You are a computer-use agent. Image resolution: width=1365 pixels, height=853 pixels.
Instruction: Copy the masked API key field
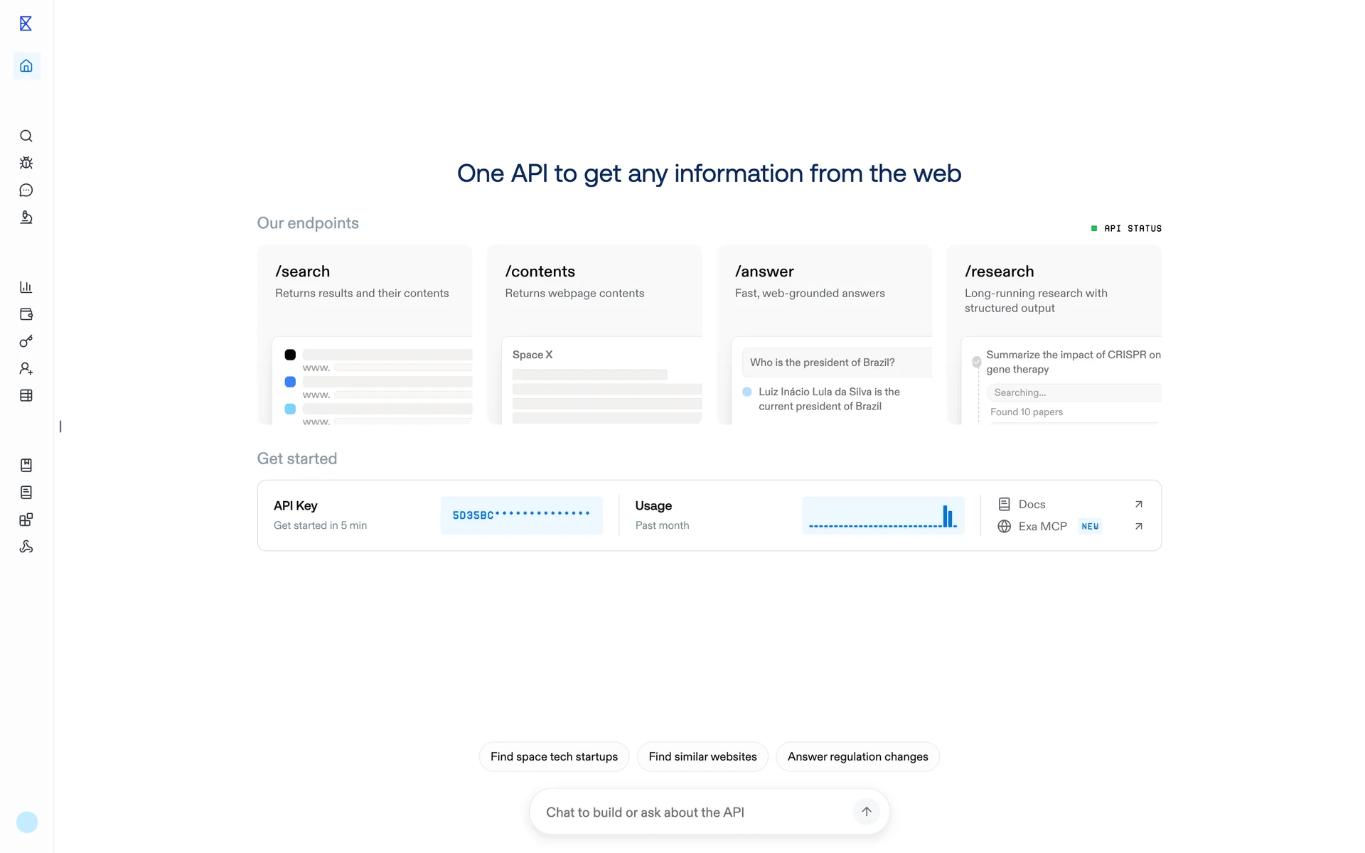[521, 515]
